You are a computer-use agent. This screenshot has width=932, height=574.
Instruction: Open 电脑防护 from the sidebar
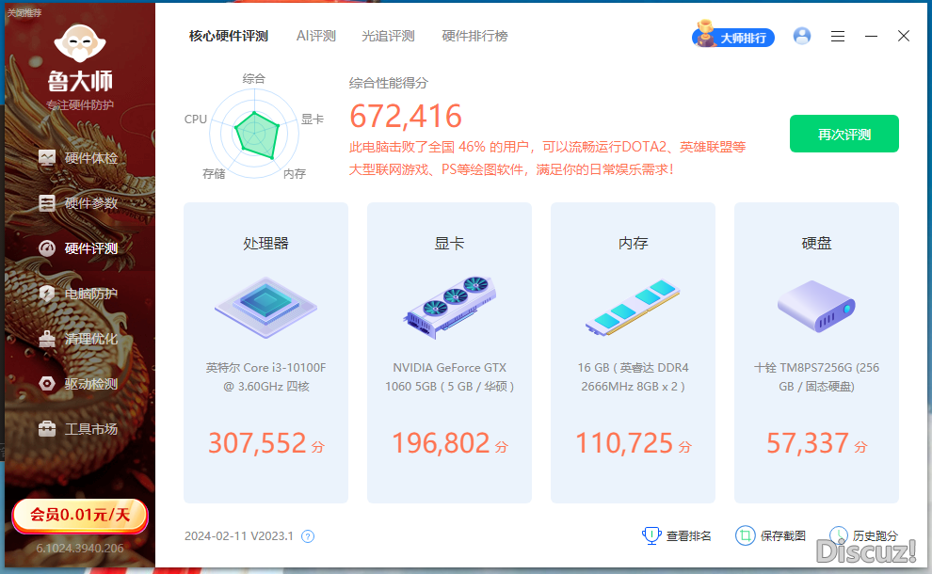tap(78, 294)
